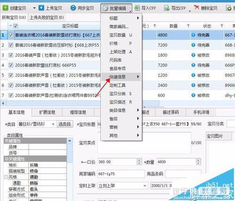The width and height of the screenshot is (235, 201).
Task: Click the 上传宝贝 upload icon
Action: 41,8
